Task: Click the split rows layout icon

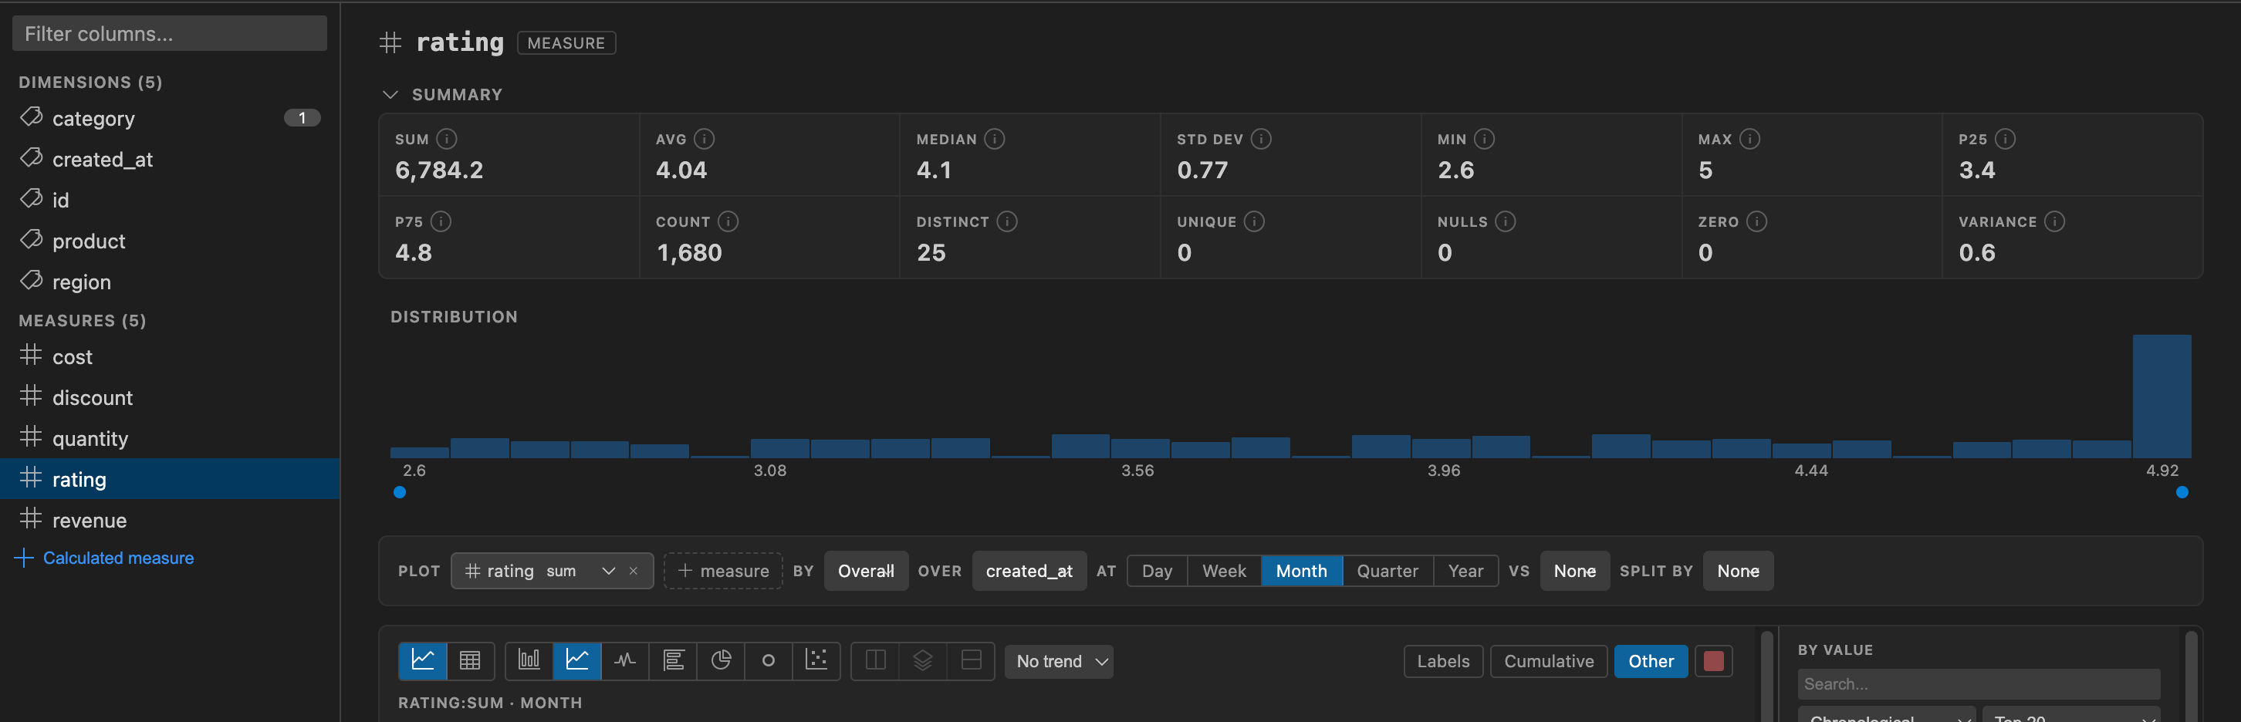Action: tap(971, 660)
